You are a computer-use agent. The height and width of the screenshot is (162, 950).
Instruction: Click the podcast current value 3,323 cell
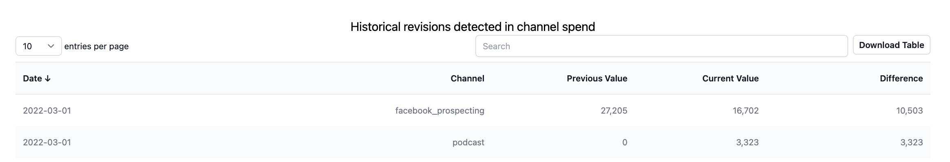tap(747, 142)
